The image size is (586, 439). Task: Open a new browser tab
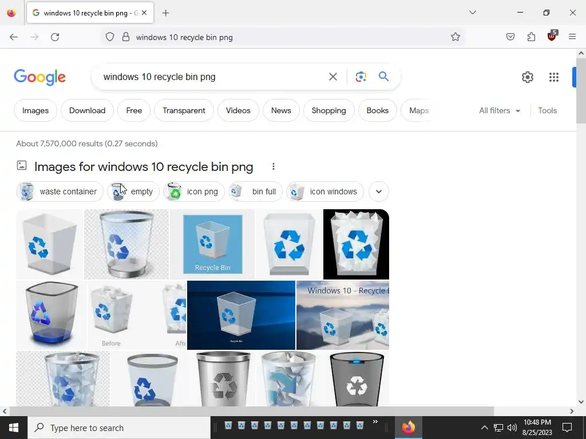pyautogui.click(x=165, y=13)
